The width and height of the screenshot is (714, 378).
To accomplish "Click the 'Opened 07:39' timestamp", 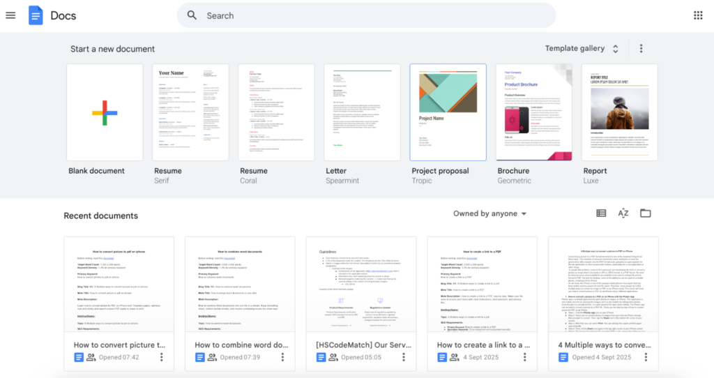I will coord(240,358).
